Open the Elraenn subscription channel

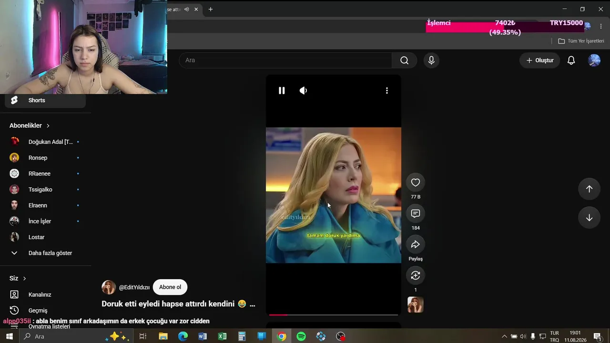(45, 205)
